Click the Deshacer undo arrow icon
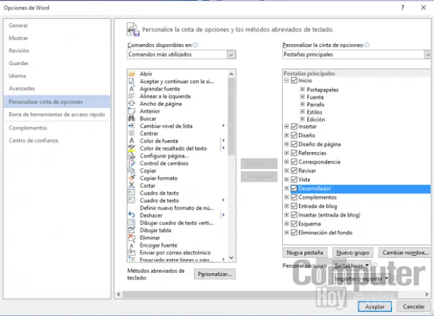This screenshot has width=434, height=316. point(131,215)
